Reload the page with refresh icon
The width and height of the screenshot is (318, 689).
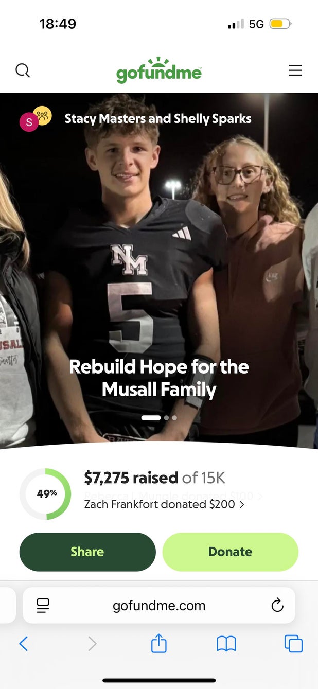277,605
